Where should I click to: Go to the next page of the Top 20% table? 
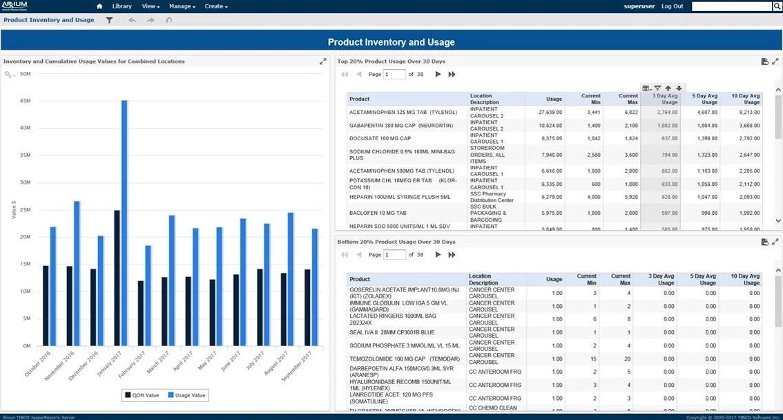438,74
